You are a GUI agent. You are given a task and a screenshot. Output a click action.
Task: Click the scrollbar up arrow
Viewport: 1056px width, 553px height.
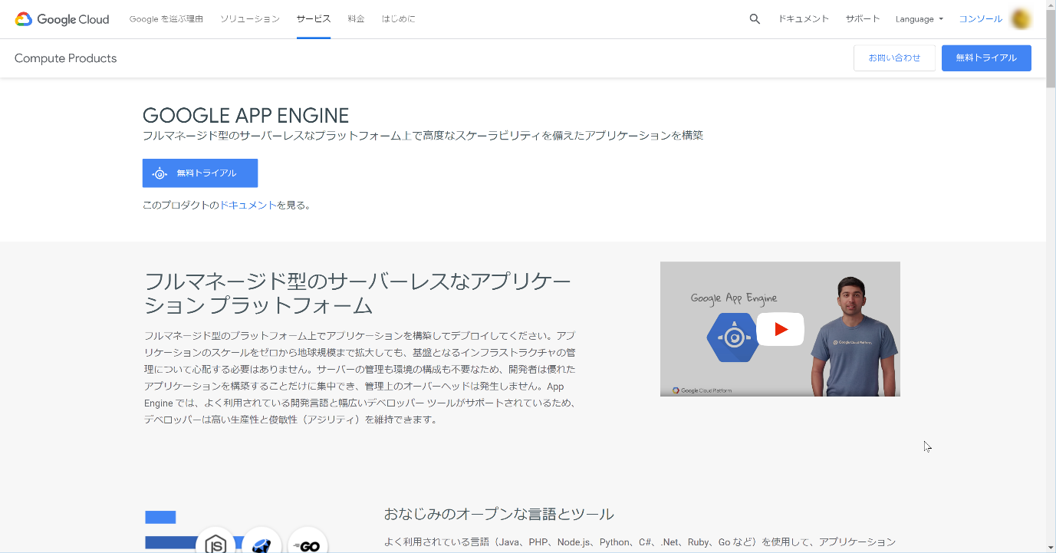[1051, 5]
